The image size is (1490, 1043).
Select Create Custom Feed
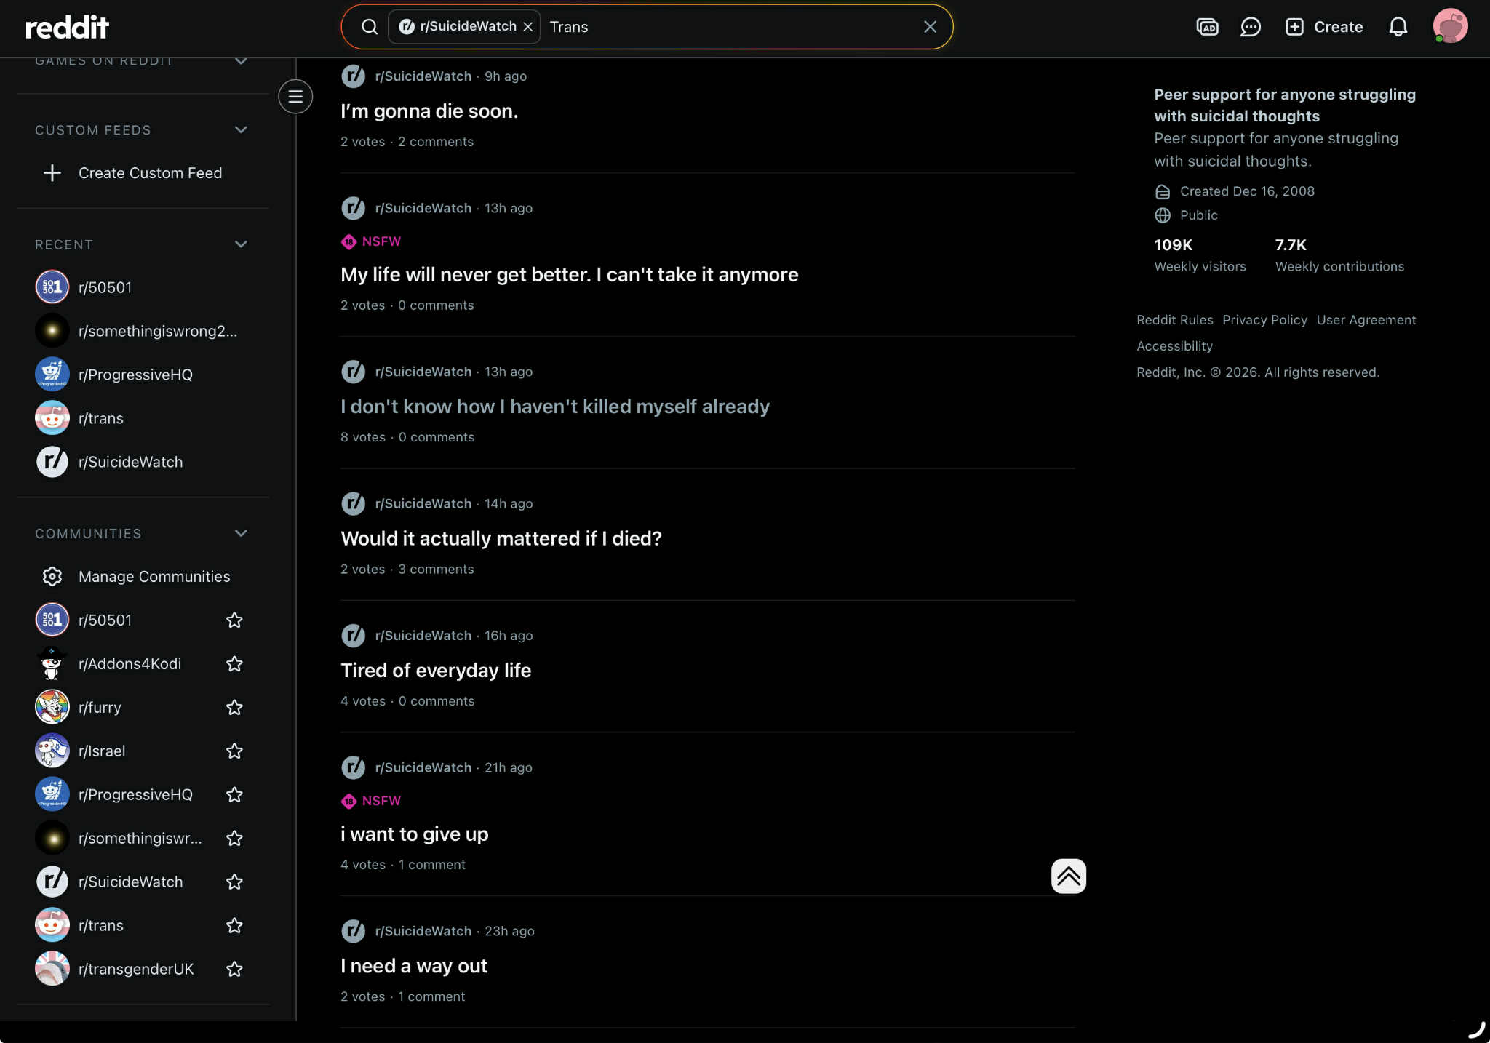tap(150, 173)
